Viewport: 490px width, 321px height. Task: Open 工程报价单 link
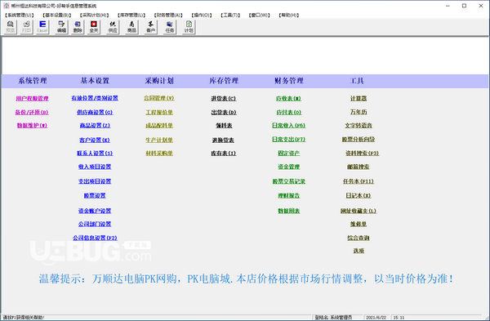159,112
